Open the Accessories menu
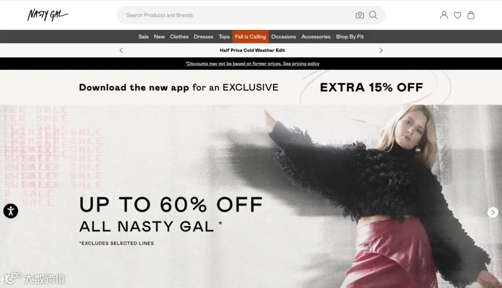 [x=316, y=36]
